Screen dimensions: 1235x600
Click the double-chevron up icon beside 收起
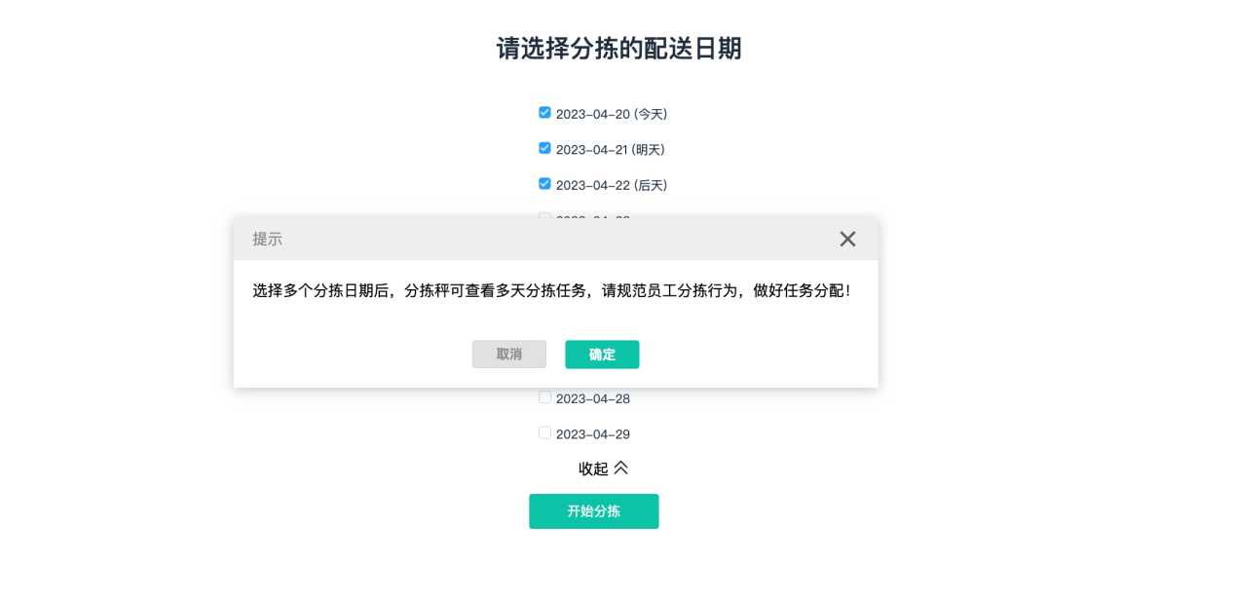(620, 469)
